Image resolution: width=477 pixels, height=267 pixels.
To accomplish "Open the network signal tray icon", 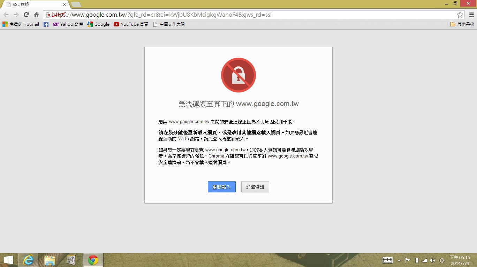I will 424,260.
